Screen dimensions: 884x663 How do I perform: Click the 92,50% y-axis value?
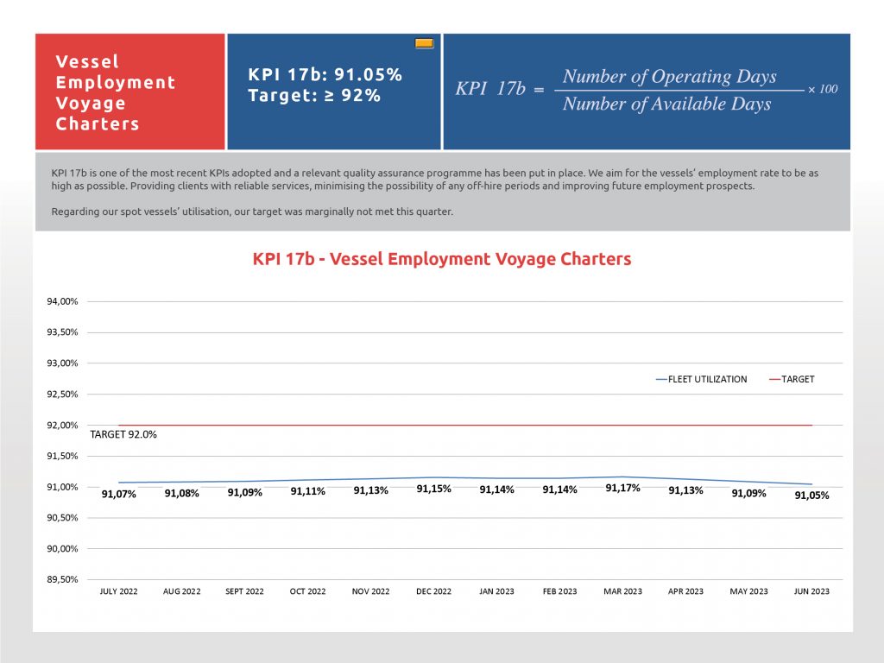click(62, 394)
